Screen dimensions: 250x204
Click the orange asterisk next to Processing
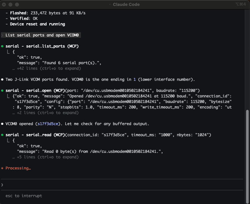2,168
